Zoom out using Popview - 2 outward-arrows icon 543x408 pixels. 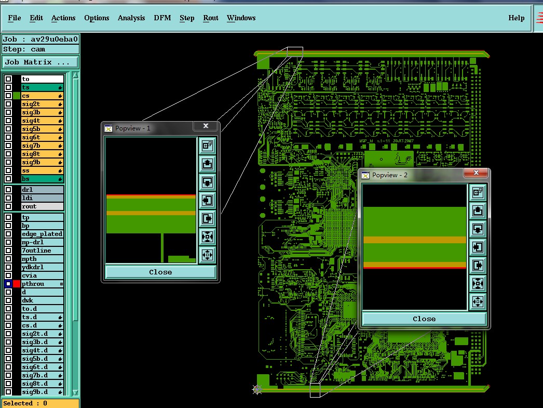tap(478, 302)
